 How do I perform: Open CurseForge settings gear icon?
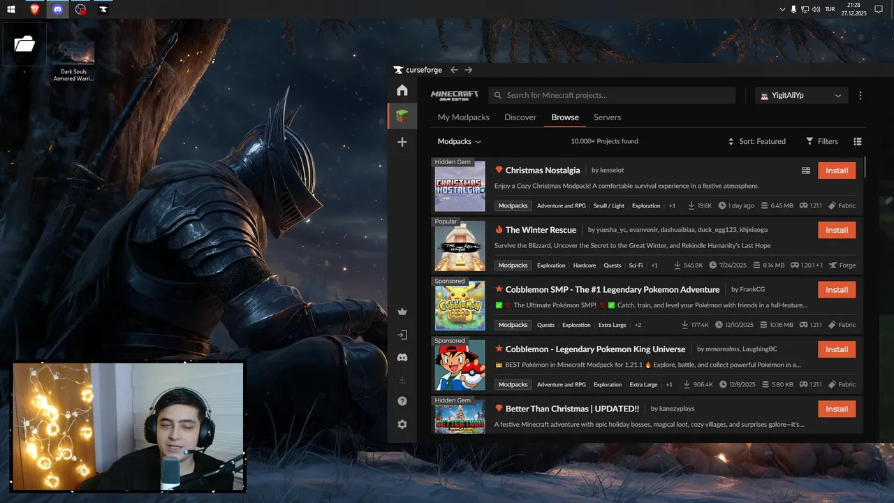[402, 424]
